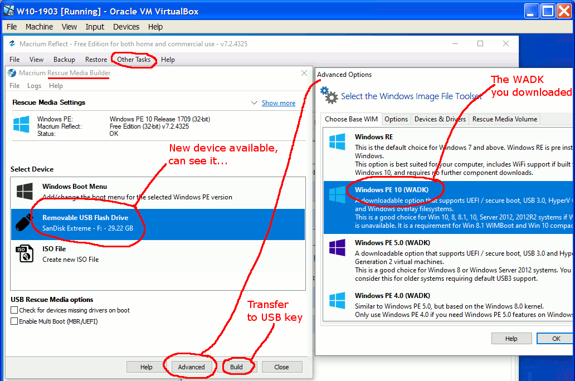Select Windows PE 5.0 (WADK) option

tap(449, 260)
